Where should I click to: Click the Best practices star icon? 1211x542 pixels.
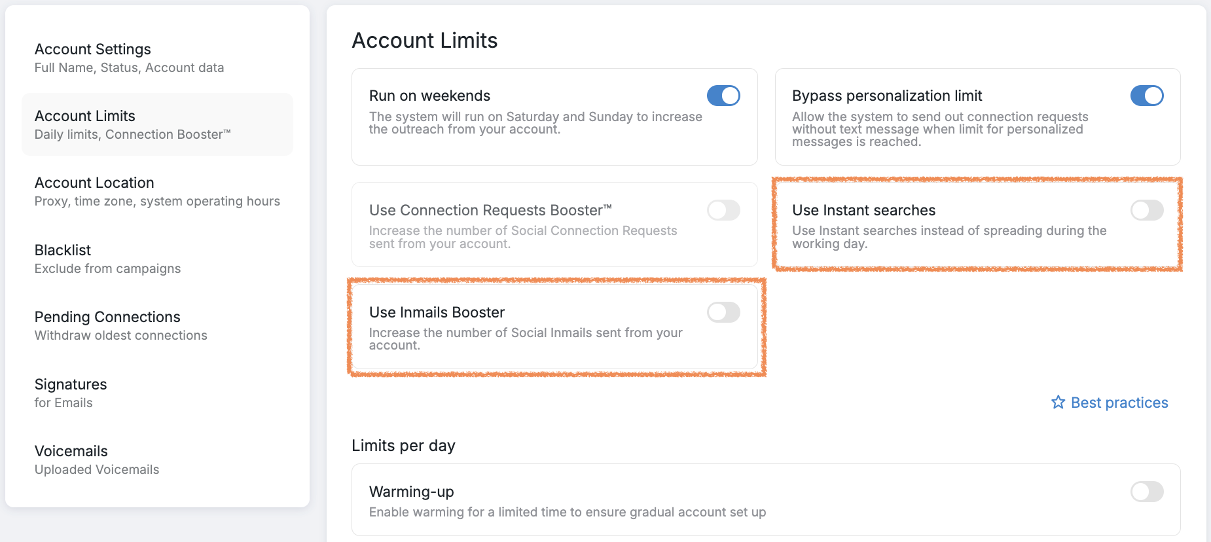point(1058,403)
